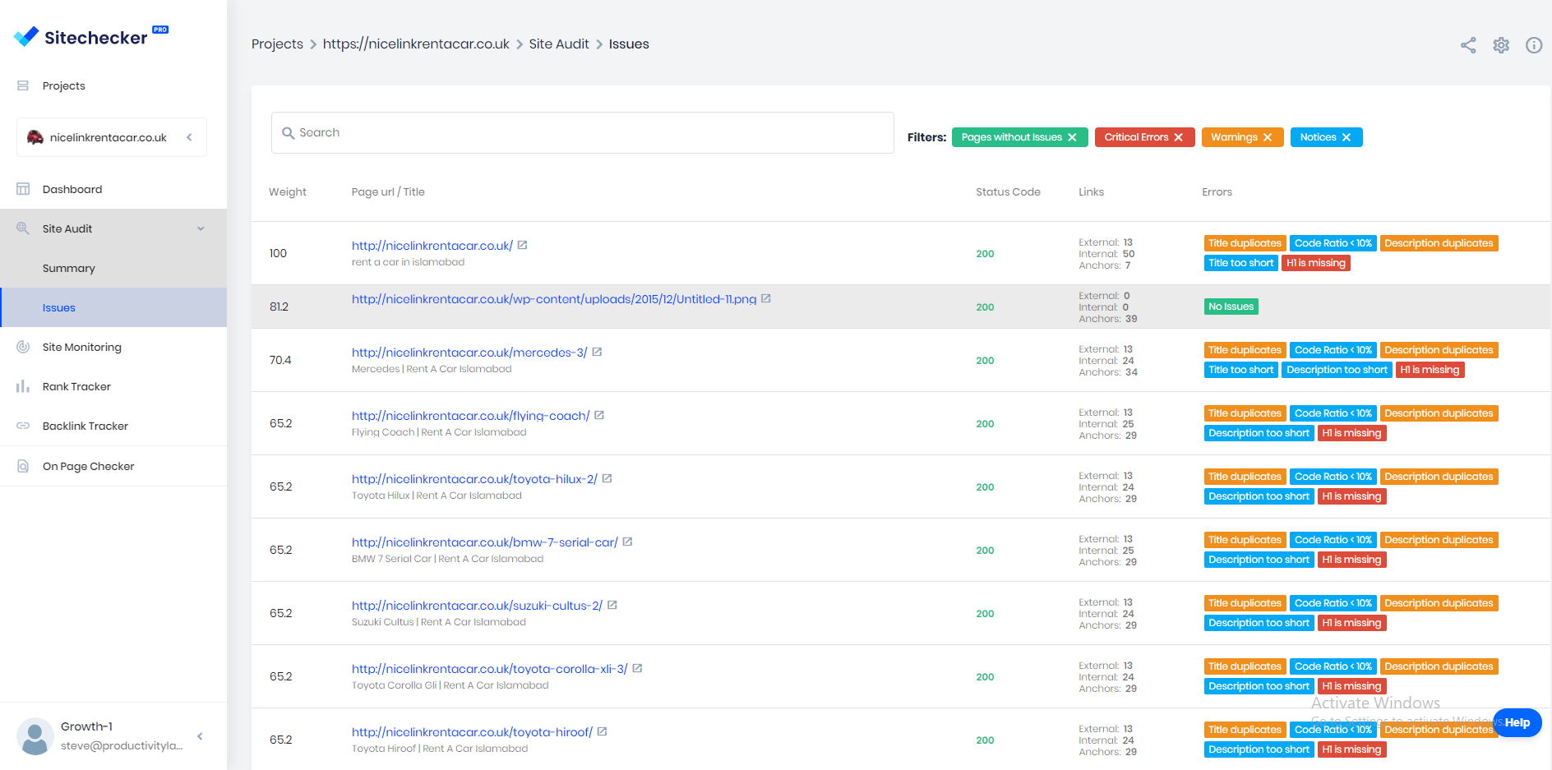Viewport: 1552px width, 770px height.
Task: Click the Links column header
Action: (1091, 192)
